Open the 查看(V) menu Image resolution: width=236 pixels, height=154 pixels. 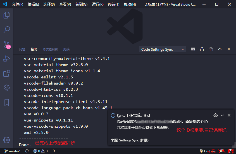click(65, 4)
